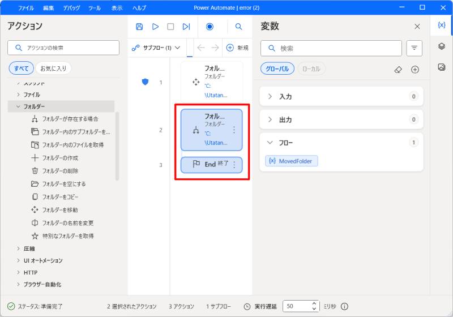453x317 pixels.
Task: Open the ファイル menu
Action: coord(26,8)
